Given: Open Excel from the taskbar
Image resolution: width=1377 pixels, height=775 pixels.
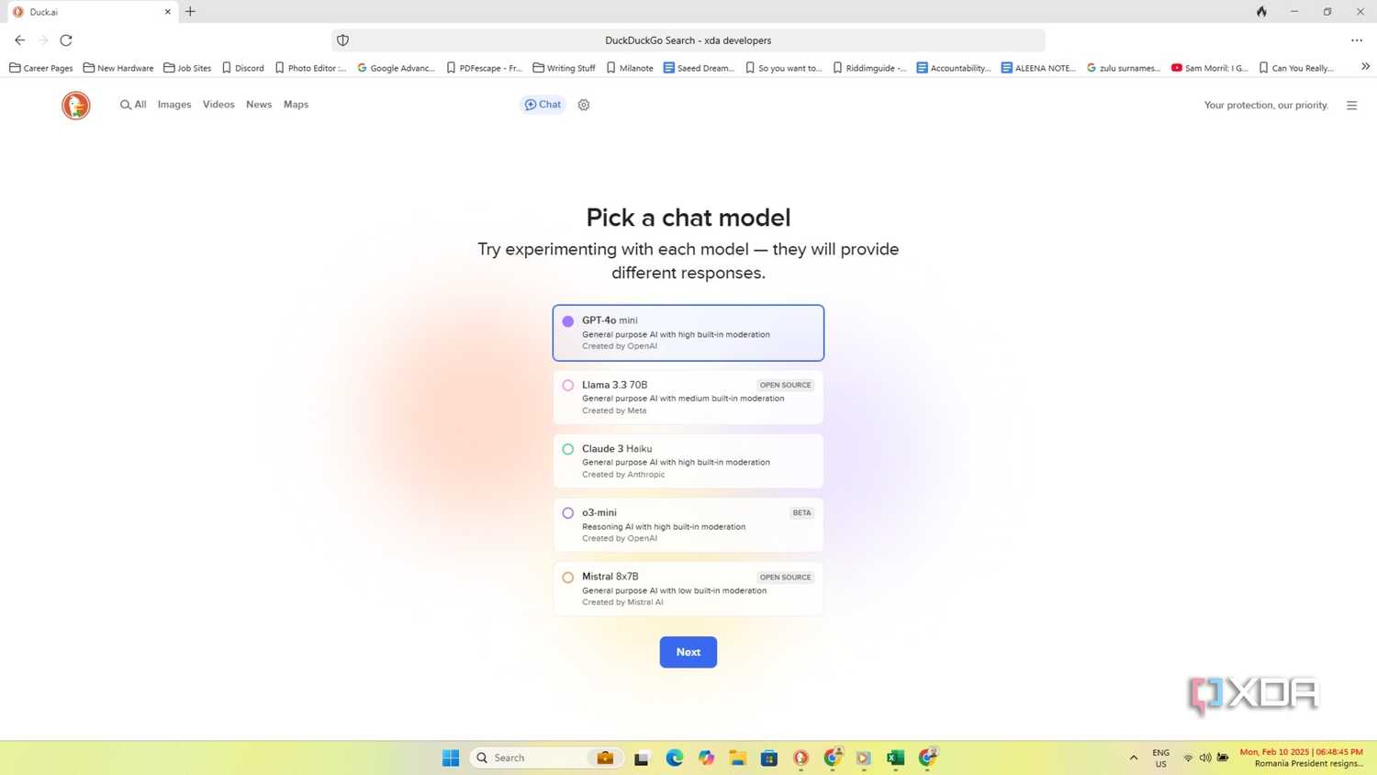Looking at the screenshot, I should [895, 758].
